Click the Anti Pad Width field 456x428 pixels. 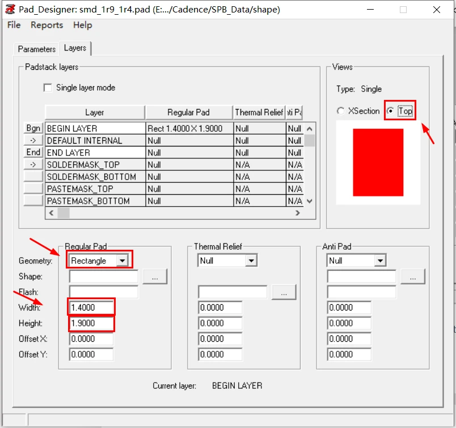click(x=349, y=308)
